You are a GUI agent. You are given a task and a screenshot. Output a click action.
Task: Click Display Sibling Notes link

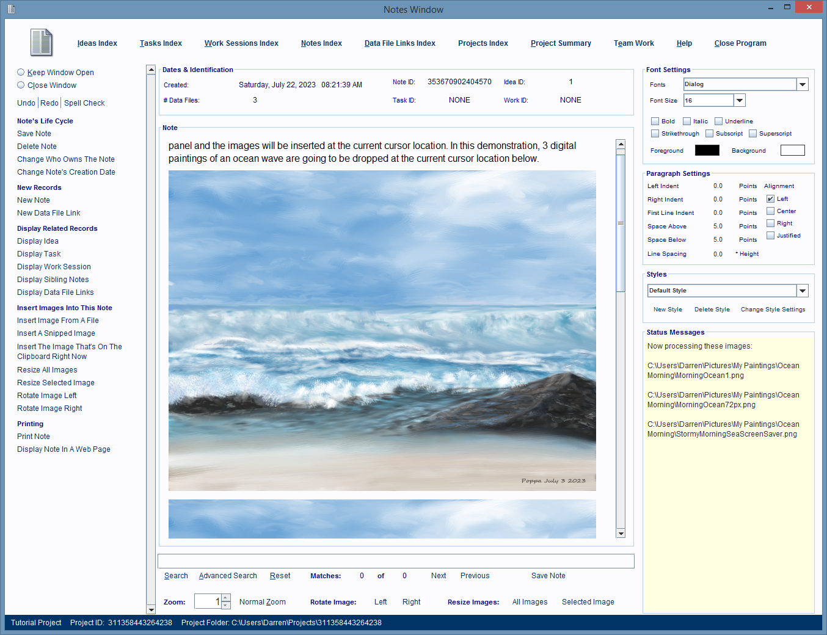click(x=53, y=280)
